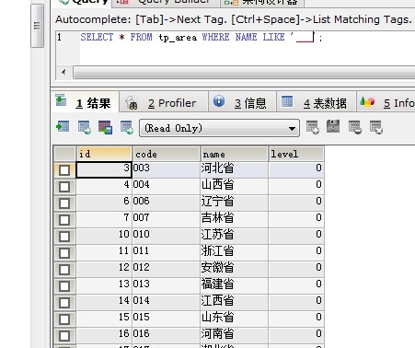Switch to the 5 Info tab
The height and width of the screenshot is (348, 415).
[x=386, y=102]
